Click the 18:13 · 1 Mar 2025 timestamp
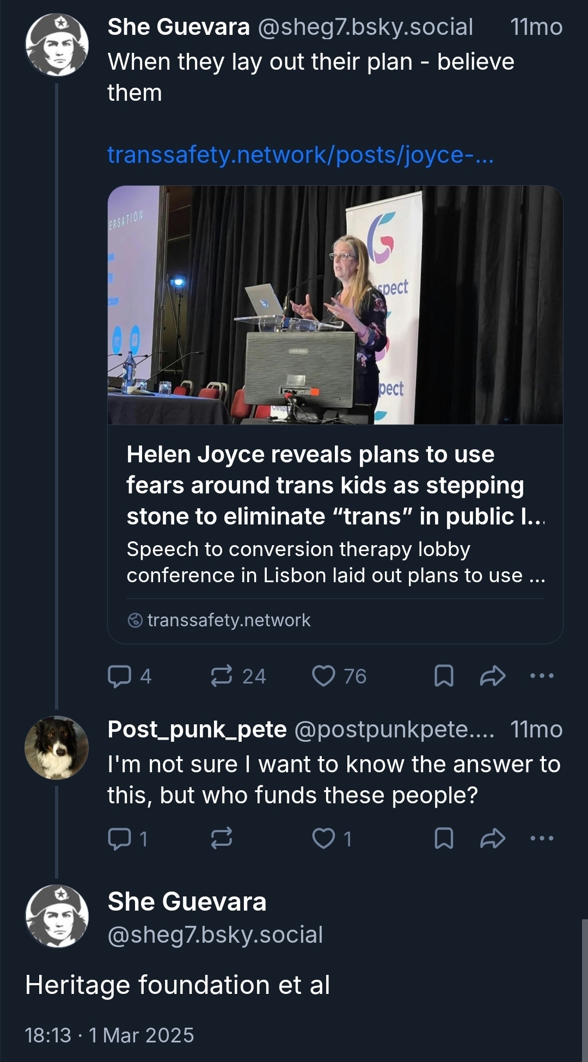588x1062 pixels. pos(109,1035)
